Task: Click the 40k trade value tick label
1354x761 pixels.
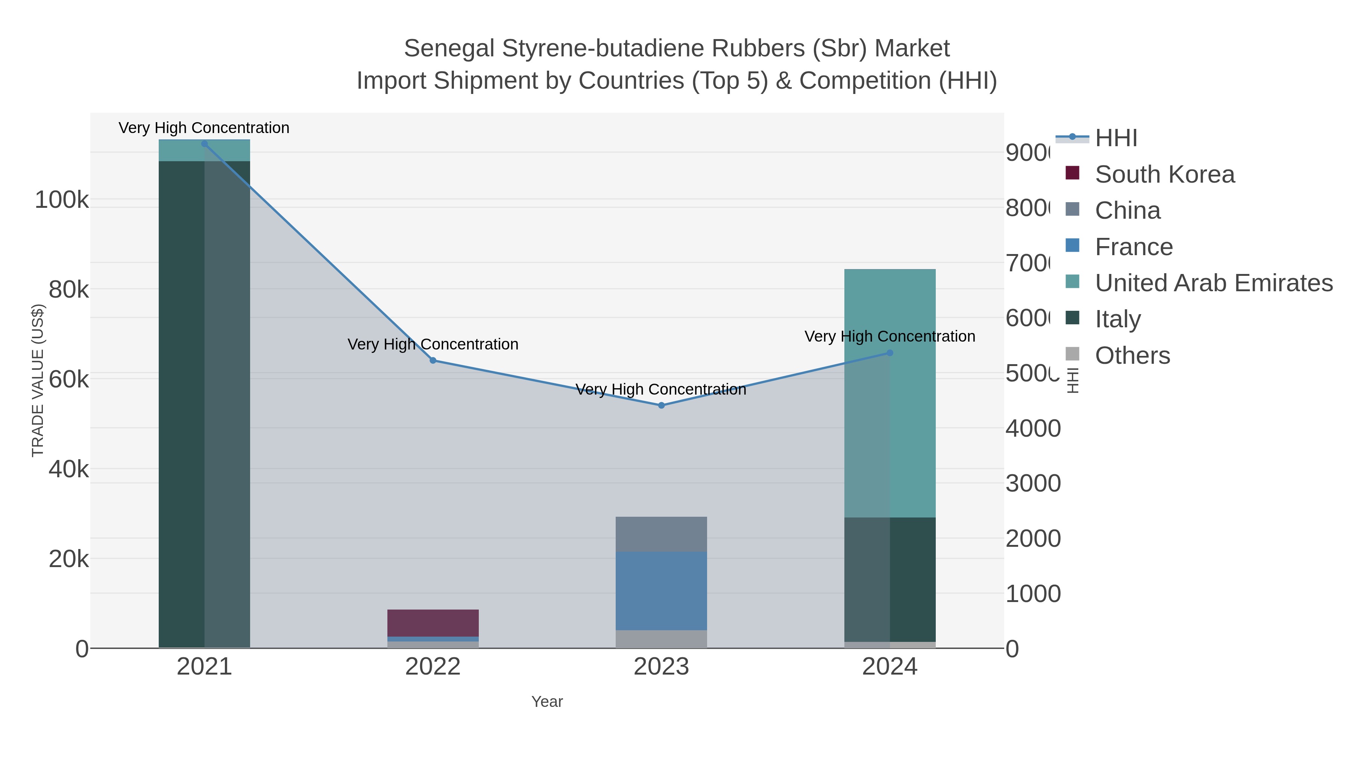Action: coord(69,469)
